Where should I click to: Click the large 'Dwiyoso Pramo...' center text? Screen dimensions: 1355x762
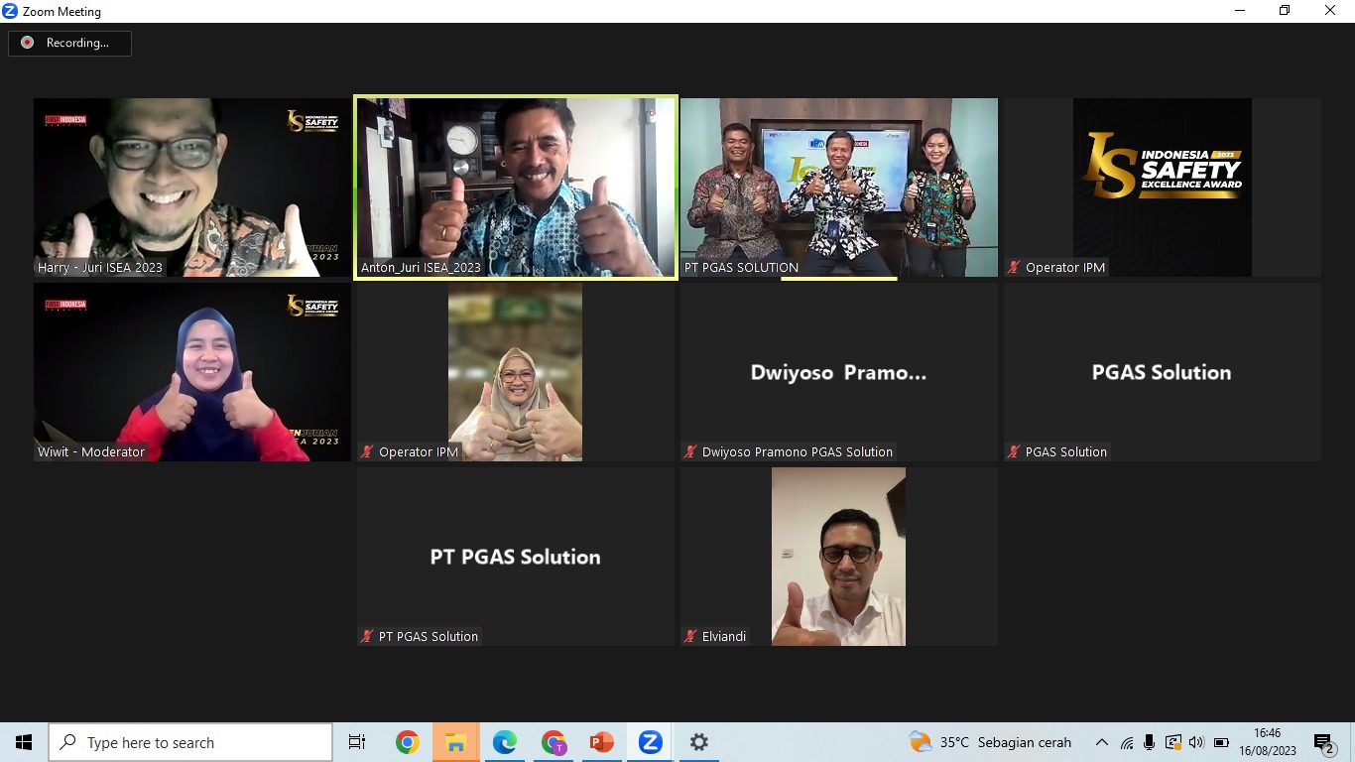838,372
